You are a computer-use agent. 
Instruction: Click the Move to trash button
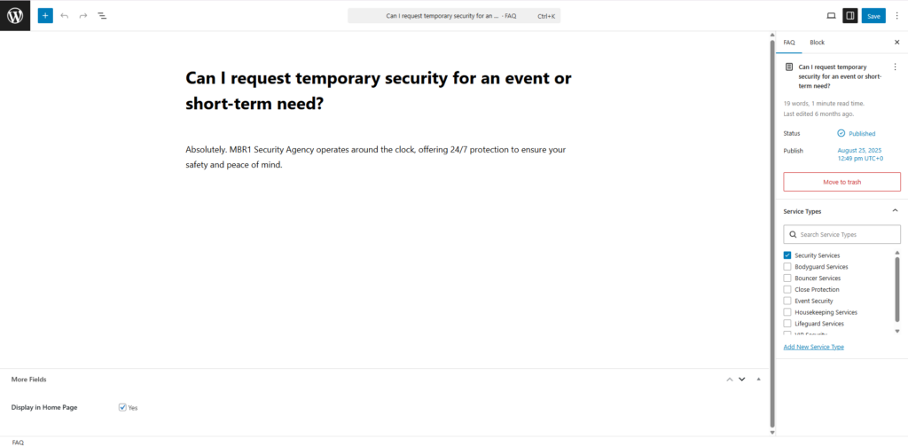841,182
